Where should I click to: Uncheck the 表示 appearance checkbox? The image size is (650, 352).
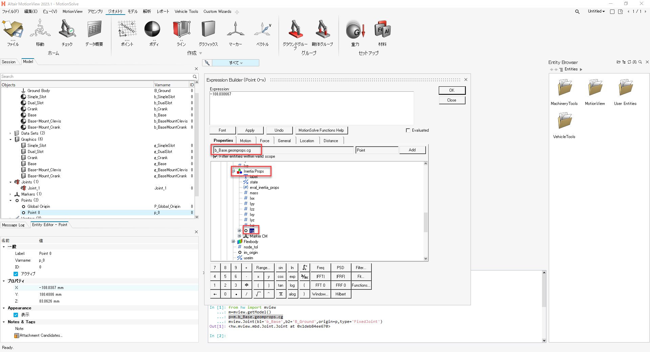click(16, 315)
